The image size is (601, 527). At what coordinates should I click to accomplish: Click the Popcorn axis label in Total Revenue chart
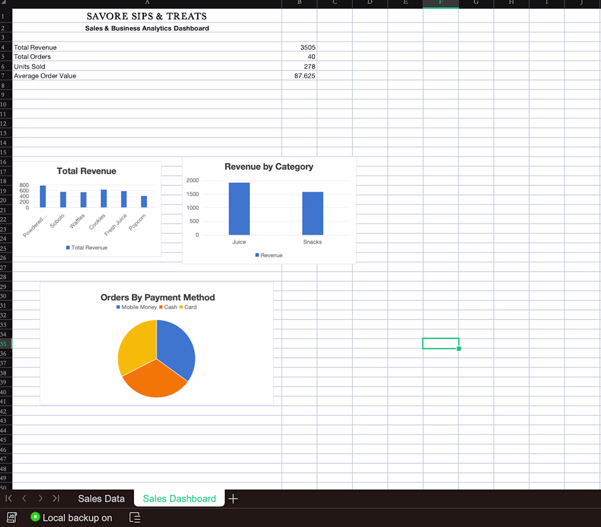click(x=137, y=222)
